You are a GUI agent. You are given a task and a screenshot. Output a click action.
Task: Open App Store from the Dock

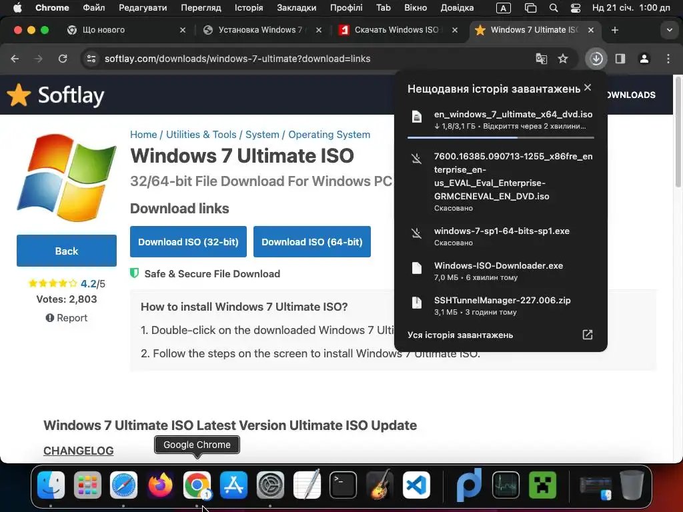pyautogui.click(x=233, y=485)
